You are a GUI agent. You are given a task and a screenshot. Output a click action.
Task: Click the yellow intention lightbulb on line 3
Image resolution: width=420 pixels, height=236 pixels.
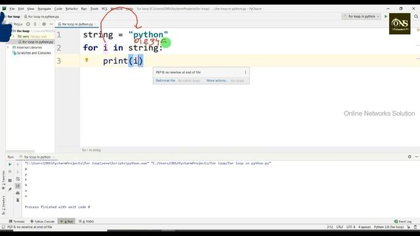pyautogui.click(x=87, y=60)
